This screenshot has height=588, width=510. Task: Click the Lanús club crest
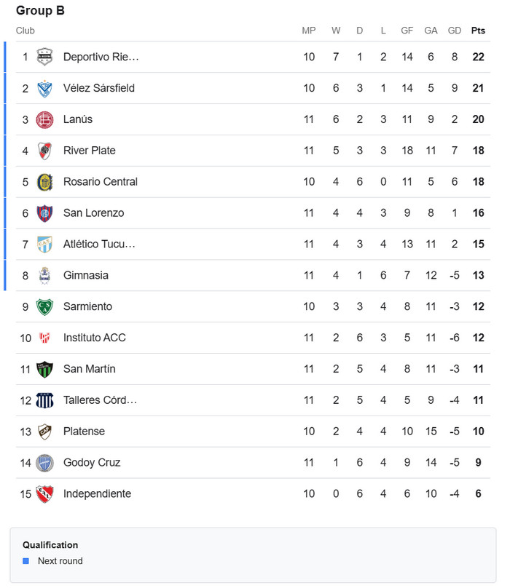[45, 119]
